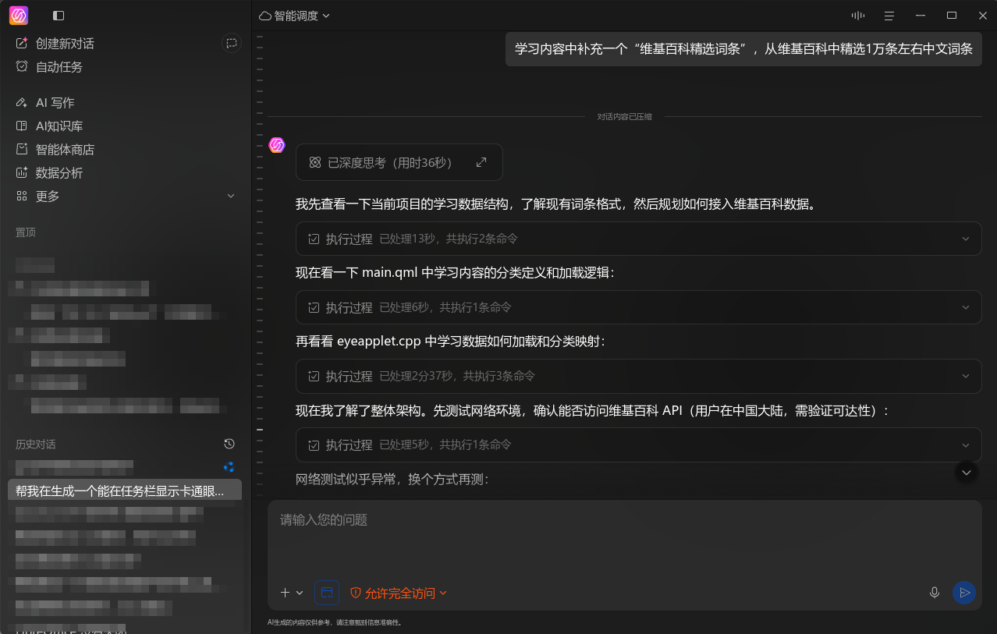This screenshot has width=997, height=634.
Task: Click the line 网络测试似乎异常，换个方式再测
Action: pyautogui.click(x=392, y=479)
